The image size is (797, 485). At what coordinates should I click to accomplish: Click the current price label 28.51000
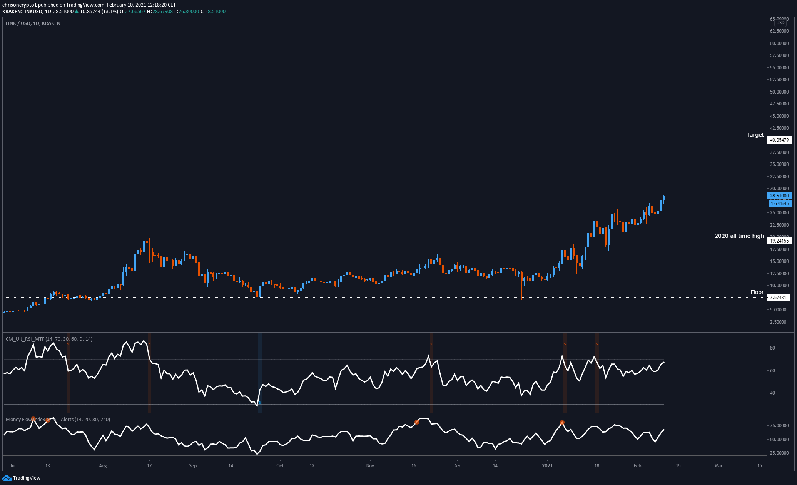click(779, 196)
